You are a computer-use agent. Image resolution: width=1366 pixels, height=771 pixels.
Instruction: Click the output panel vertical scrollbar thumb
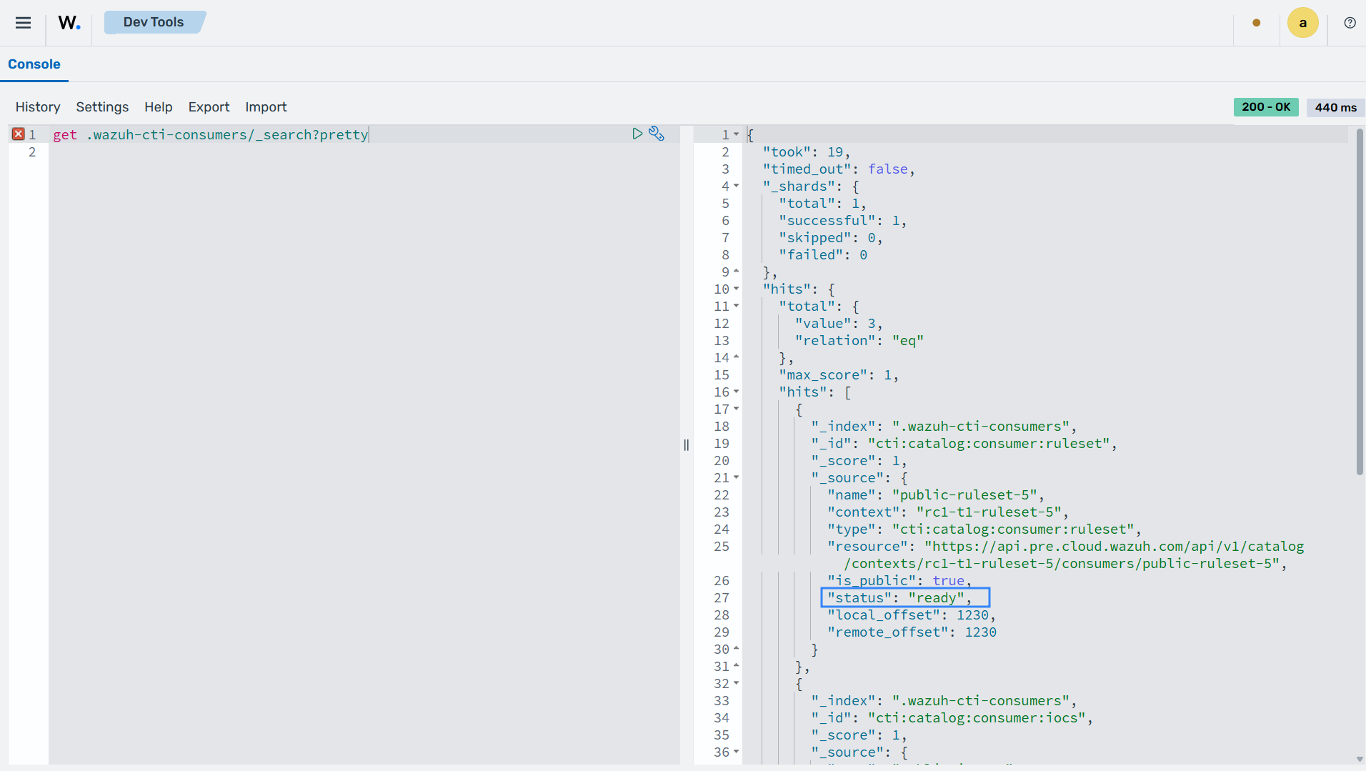tap(1360, 301)
